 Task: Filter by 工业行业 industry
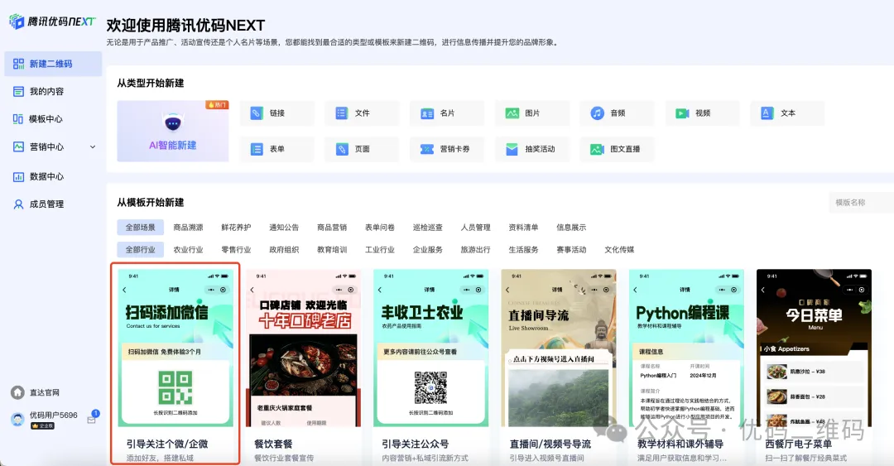click(380, 249)
